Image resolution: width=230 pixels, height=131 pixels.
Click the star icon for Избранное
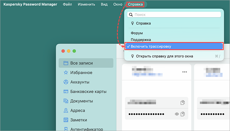coord(66,73)
